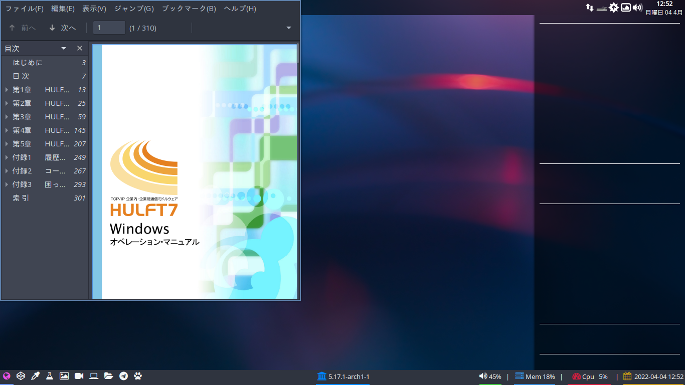This screenshot has height=385, width=685.
Task: Click the speaker tray icon
Action: 638,8
